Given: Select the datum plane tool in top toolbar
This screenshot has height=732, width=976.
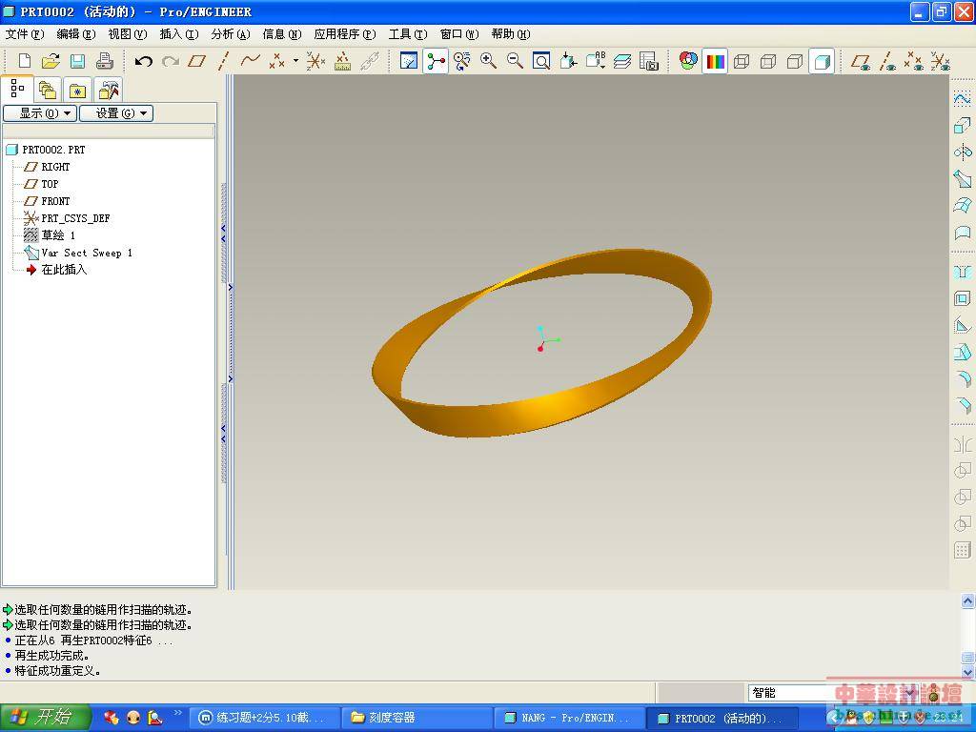Looking at the screenshot, I should click(197, 61).
